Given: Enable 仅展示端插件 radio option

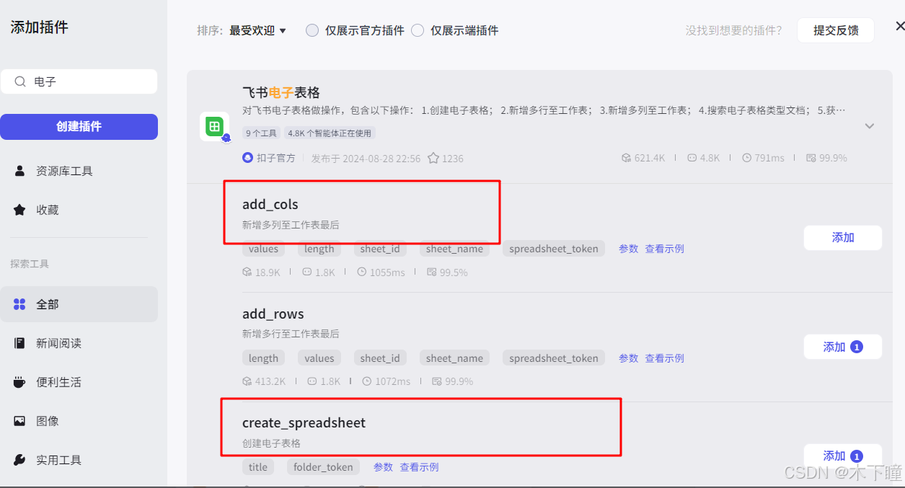Looking at the screenshot, I should (418, 30).
